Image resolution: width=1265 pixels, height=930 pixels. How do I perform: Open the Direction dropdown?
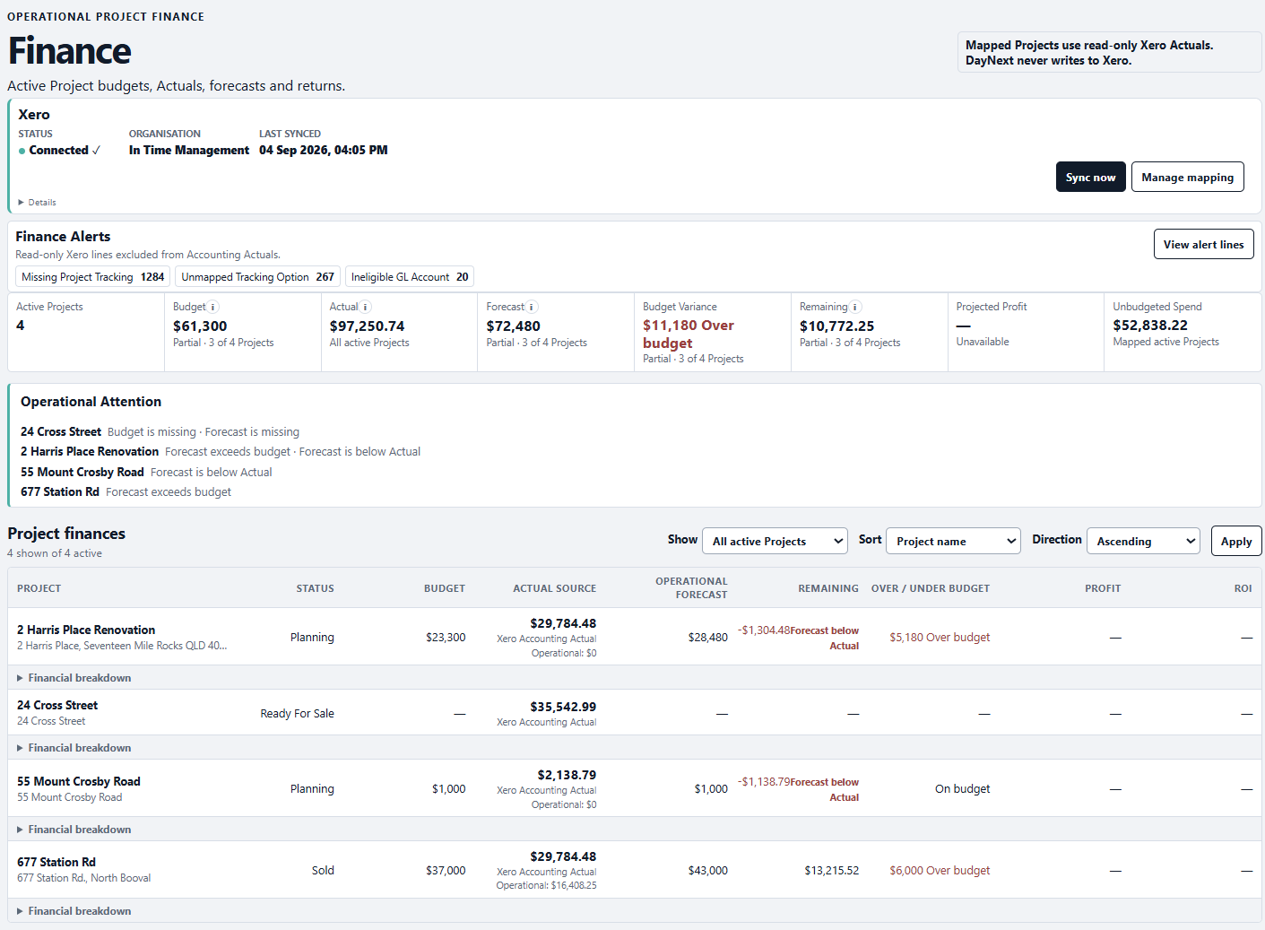coord(1143,541)
